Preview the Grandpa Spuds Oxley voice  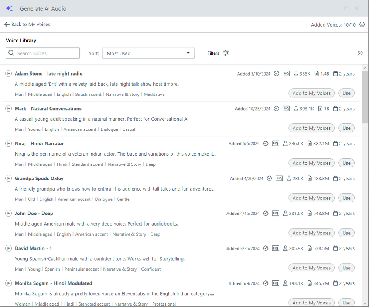click(8, 179)
